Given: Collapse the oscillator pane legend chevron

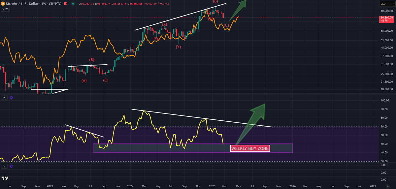Looking at the screenshot, I should tap(4, 97).
